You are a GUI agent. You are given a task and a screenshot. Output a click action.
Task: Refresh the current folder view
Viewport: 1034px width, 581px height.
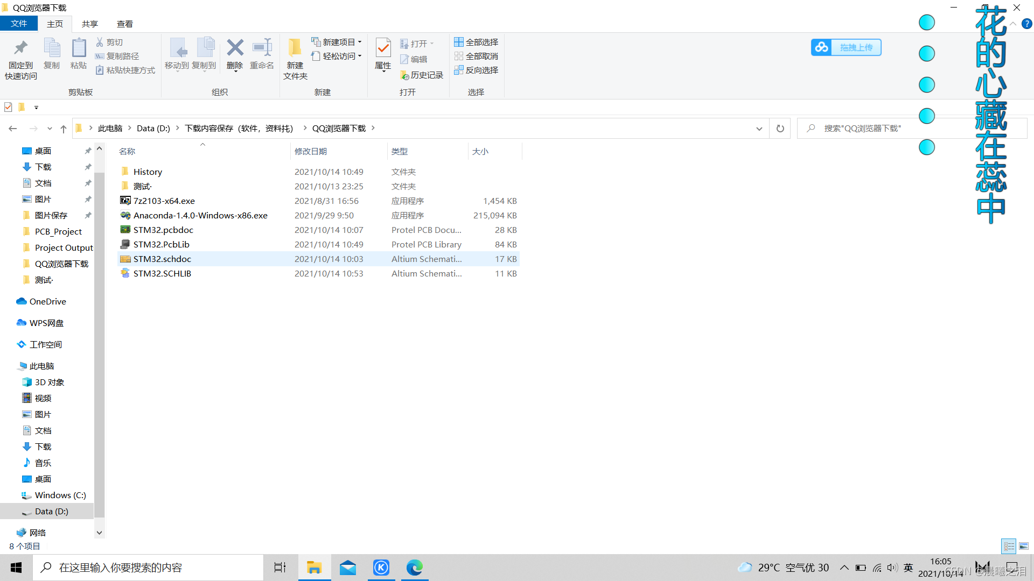click(780, 129)
